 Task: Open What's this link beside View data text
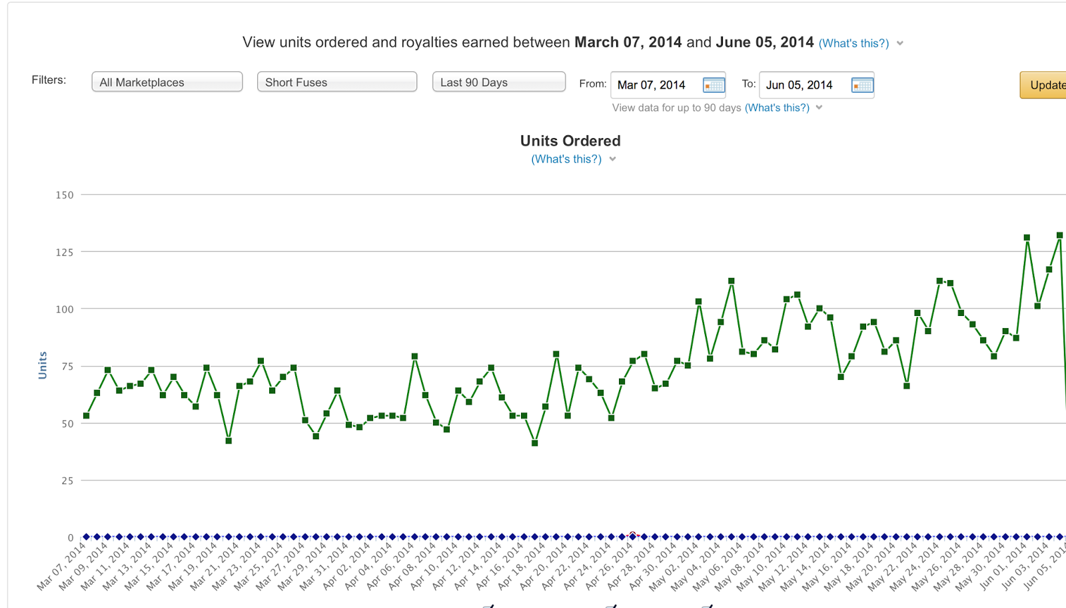pyautogui.click(x=778, y=108)
